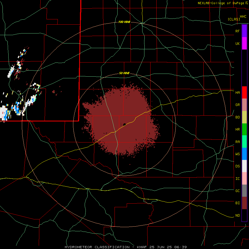The image size is (249, 249).
Task: Click the BD legend label
Action: (x=237, y=117)
